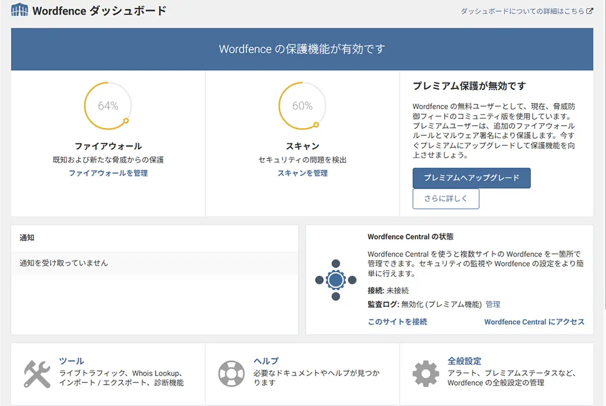Open the ヘルプ section heading link
606x406 pixels.
pos(266,361)
